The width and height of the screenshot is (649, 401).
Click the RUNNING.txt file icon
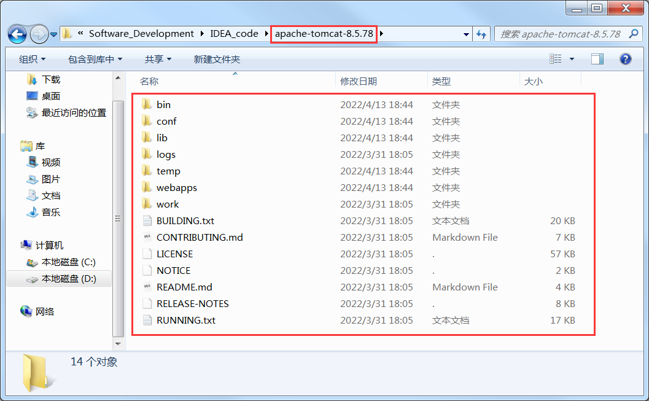[147, 319]
